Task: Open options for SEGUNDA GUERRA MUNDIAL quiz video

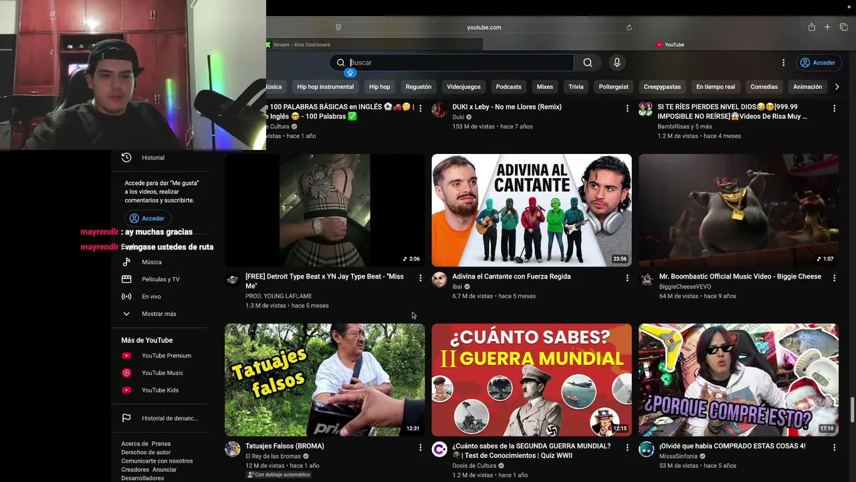Action: [627, 447]
